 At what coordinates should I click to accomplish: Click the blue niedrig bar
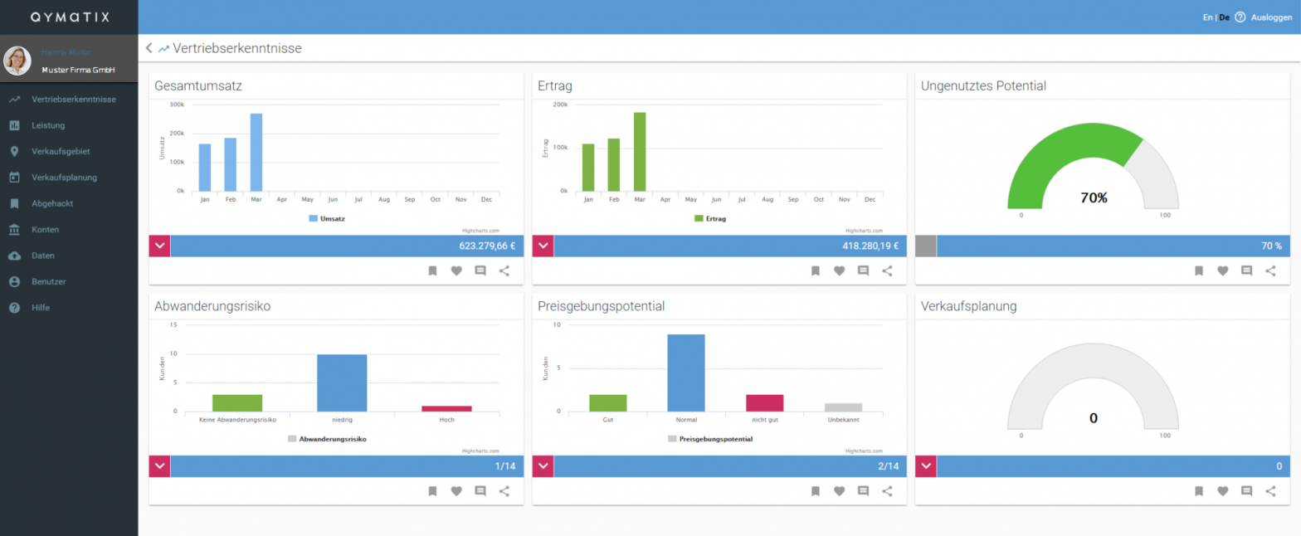click(x=342, y=383)
